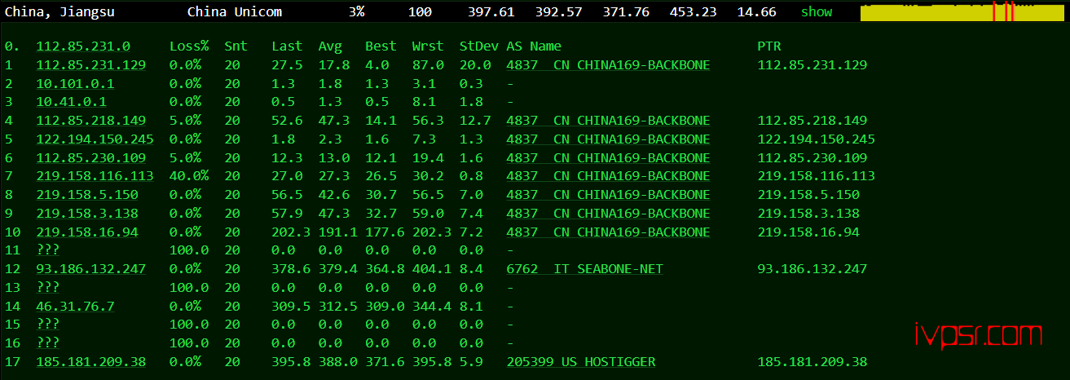Image resolution: width=1070 pixels, height=380 pixels.
Task: Click the 'PTR' column header
Action: pyautogui.click(x=769, y=46)
